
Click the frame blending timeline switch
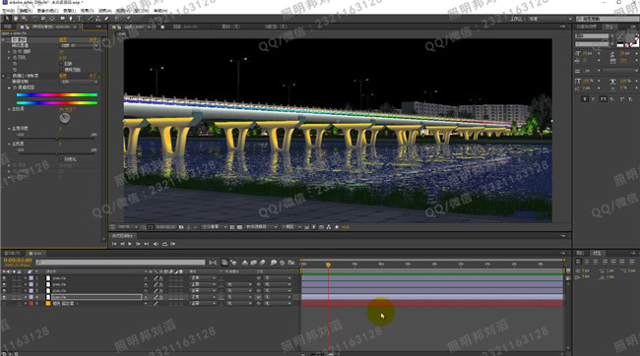pyautogui.click(x=253, y=263)
